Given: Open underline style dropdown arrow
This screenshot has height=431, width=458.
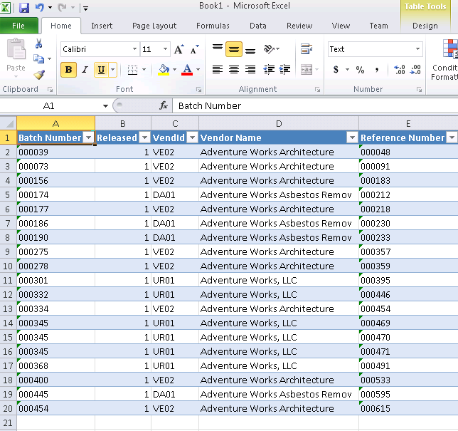Looking at the screenshot, I should (113, 70).
